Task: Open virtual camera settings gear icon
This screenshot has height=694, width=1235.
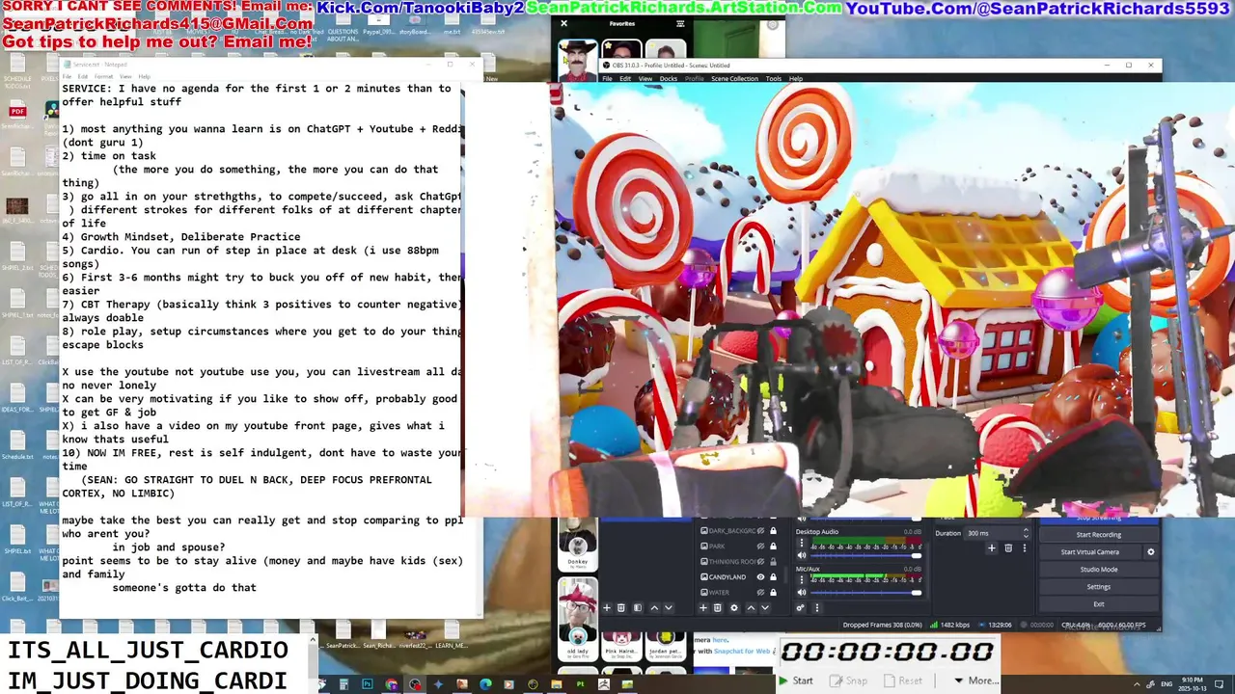Action: click(1150, 552)
